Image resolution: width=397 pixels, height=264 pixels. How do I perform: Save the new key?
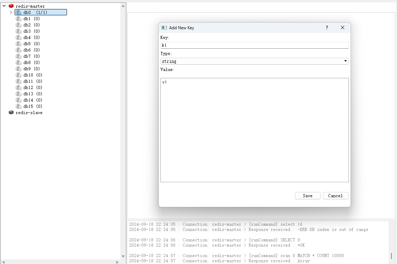point(308,195)
